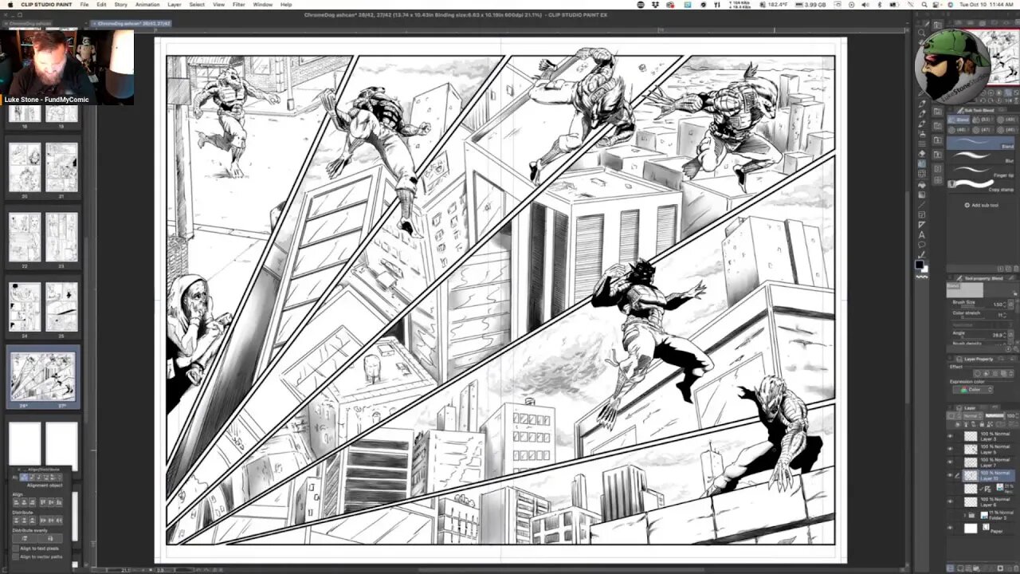This screenshot has height=574, width=1020.
Task: Toggle visibility of Paper layer
Action: tap(949, 528)
